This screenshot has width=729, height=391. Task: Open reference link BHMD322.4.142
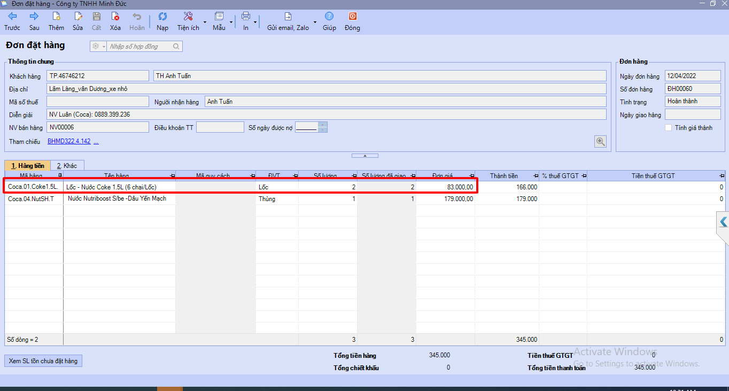69,142
